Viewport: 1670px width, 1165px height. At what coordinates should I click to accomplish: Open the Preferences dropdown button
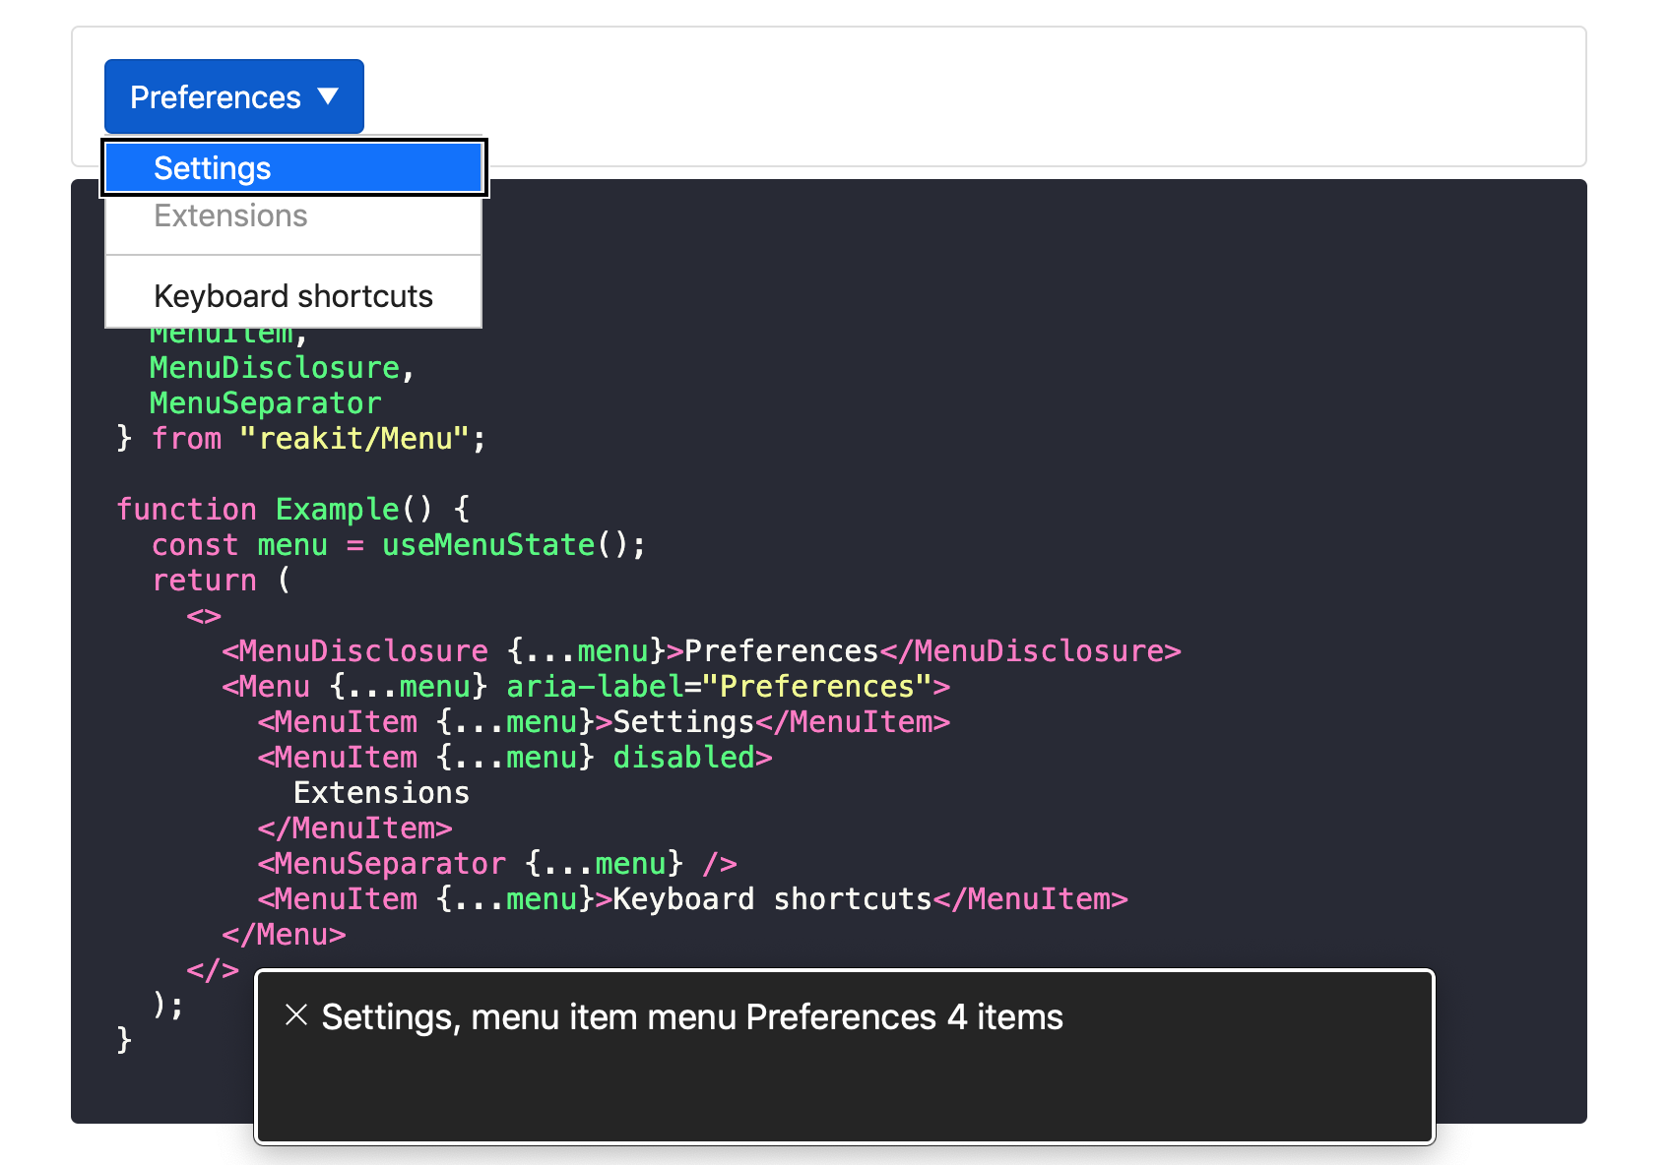coord(234,96)
